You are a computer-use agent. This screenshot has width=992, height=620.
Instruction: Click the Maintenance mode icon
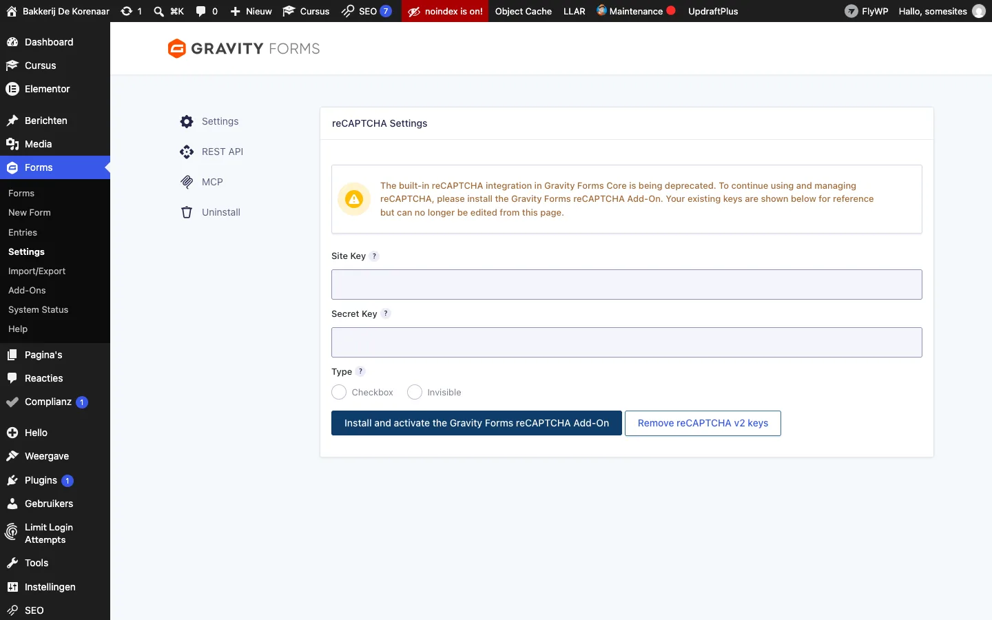click(601, 10)
